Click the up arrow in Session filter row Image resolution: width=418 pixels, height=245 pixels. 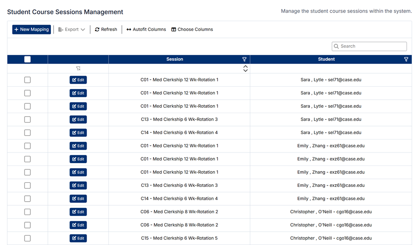tap(245, 67)
